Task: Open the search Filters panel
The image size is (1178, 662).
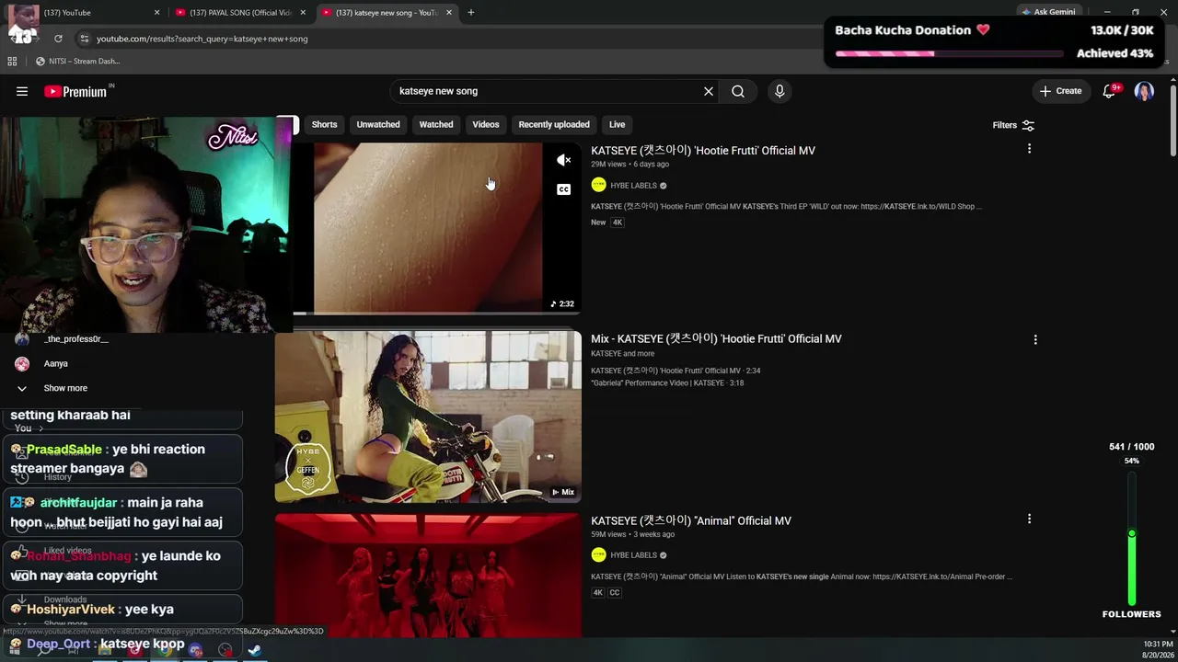Action: [1013, 125]
